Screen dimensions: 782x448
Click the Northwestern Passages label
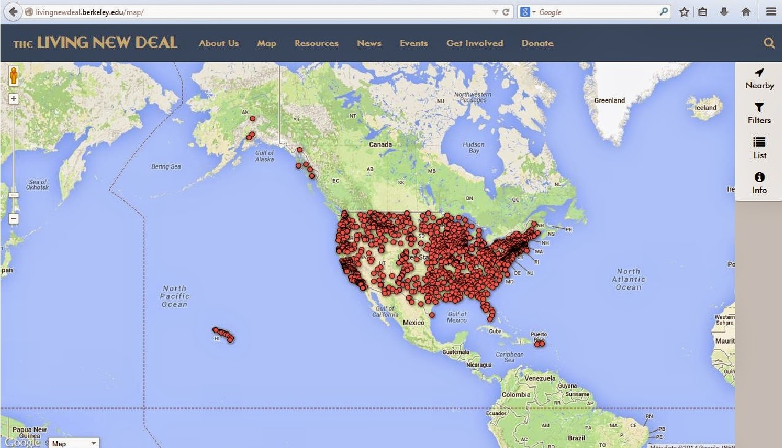click(x=473, y=97)
